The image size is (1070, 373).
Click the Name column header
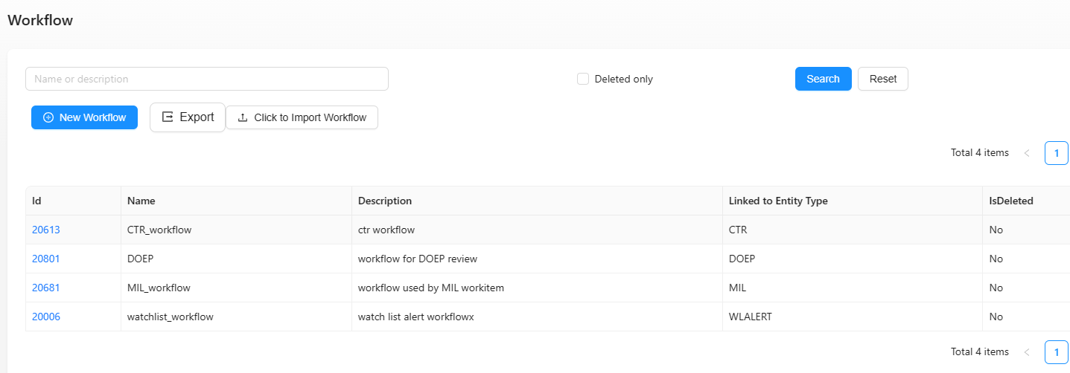pos(236,201)
